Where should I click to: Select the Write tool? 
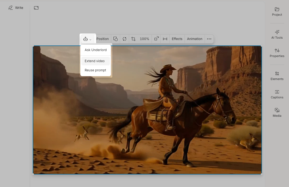tap(16, 8)
